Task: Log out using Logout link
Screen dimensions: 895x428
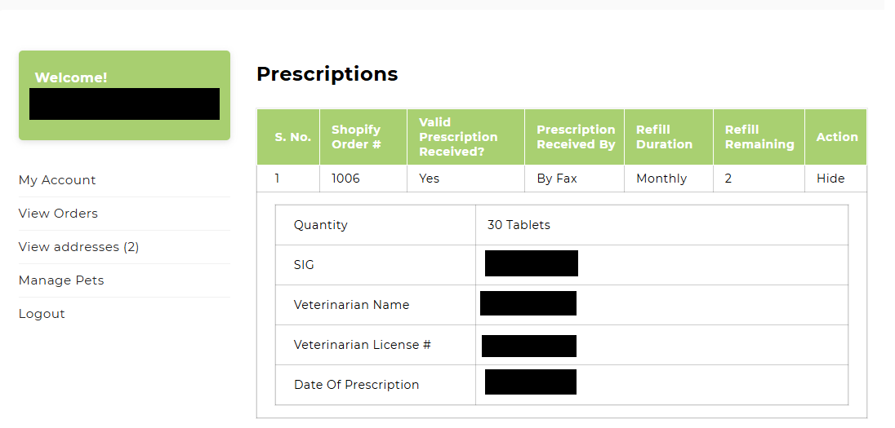Action: coord(42,314)
